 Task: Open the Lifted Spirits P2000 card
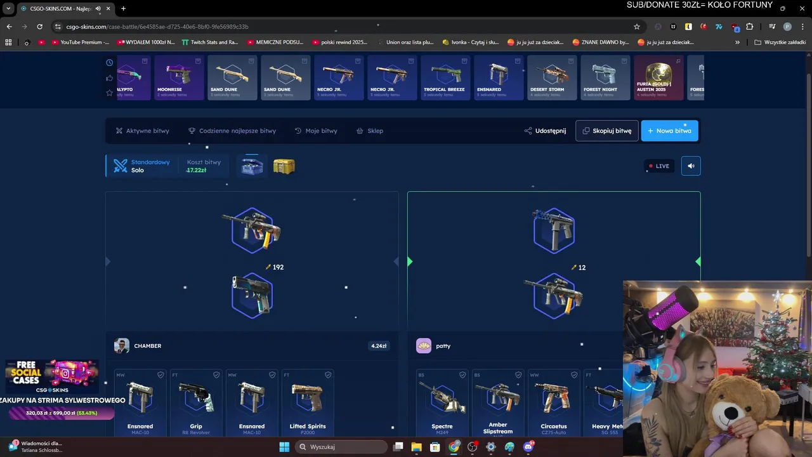tap(308, 402)
